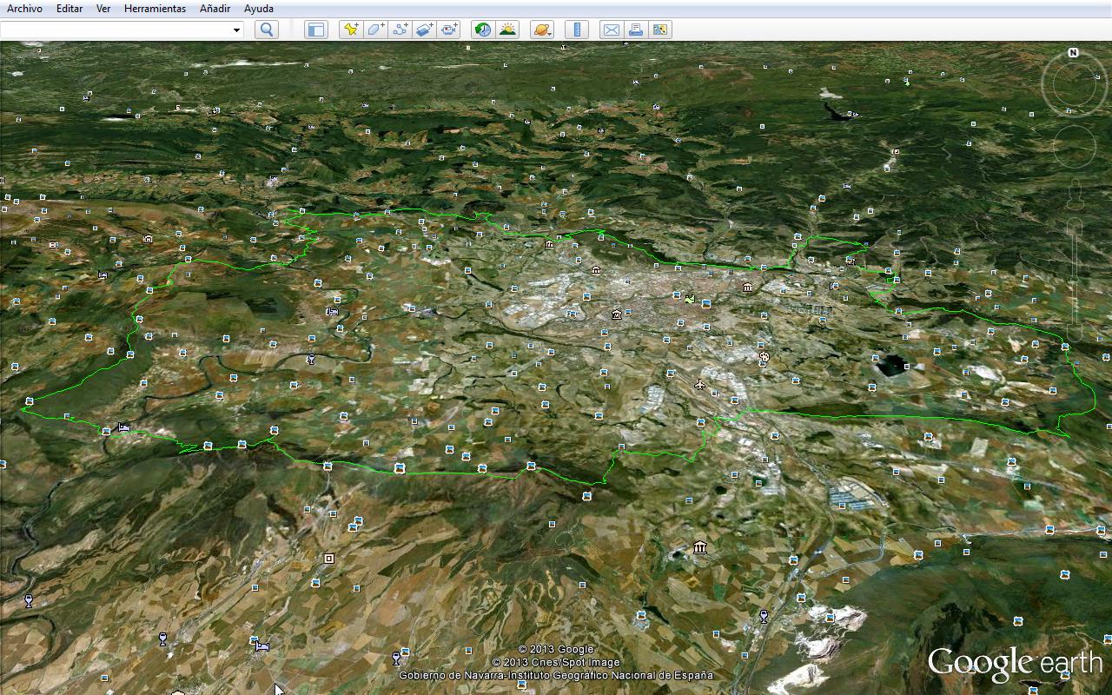Expand the search history dropdown arrow
1112x695 pixels.
pyautogui.click(x=236, y=30)
